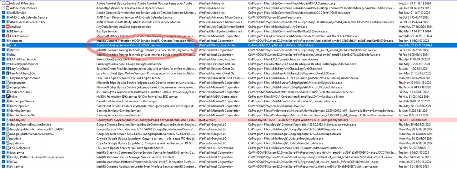Click the GoogleUpdaterInternalService127.0.6490.0 icon
The height and width of the screenshot is (169, 457).
pos(7,129)
